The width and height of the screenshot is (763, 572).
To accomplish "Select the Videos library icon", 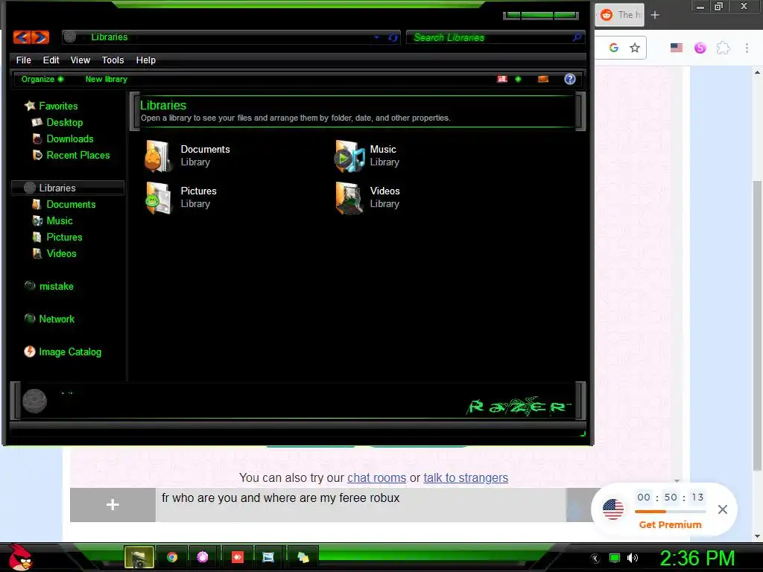I will pos(349,197).
